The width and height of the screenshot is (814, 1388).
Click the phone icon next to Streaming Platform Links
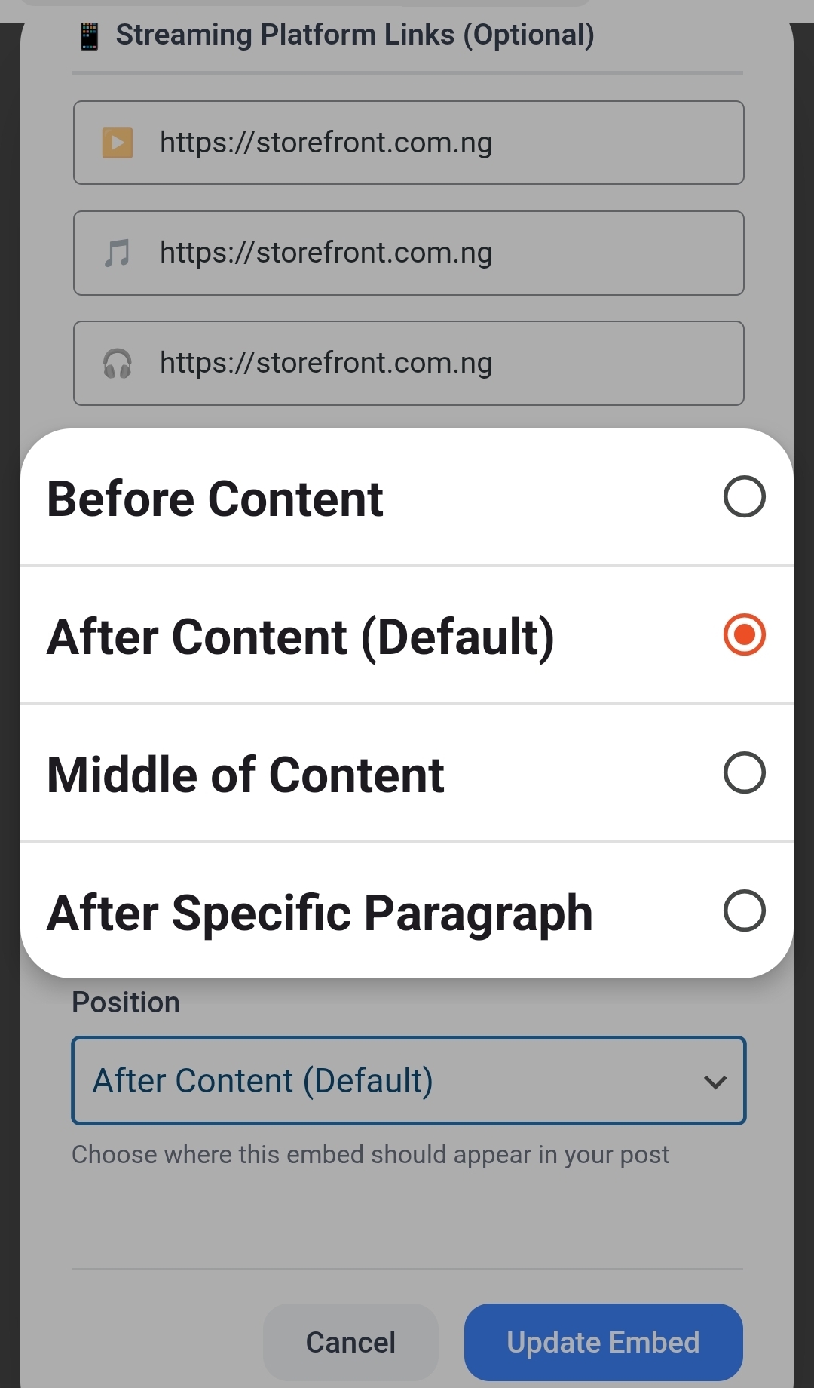[90, 34]
